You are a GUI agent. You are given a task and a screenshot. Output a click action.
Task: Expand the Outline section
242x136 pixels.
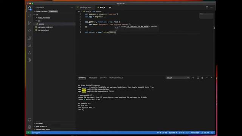tap(54, 124)
